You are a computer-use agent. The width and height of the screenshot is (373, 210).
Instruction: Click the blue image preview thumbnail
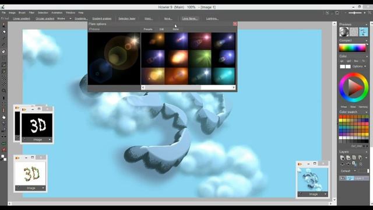click(364, 32)
